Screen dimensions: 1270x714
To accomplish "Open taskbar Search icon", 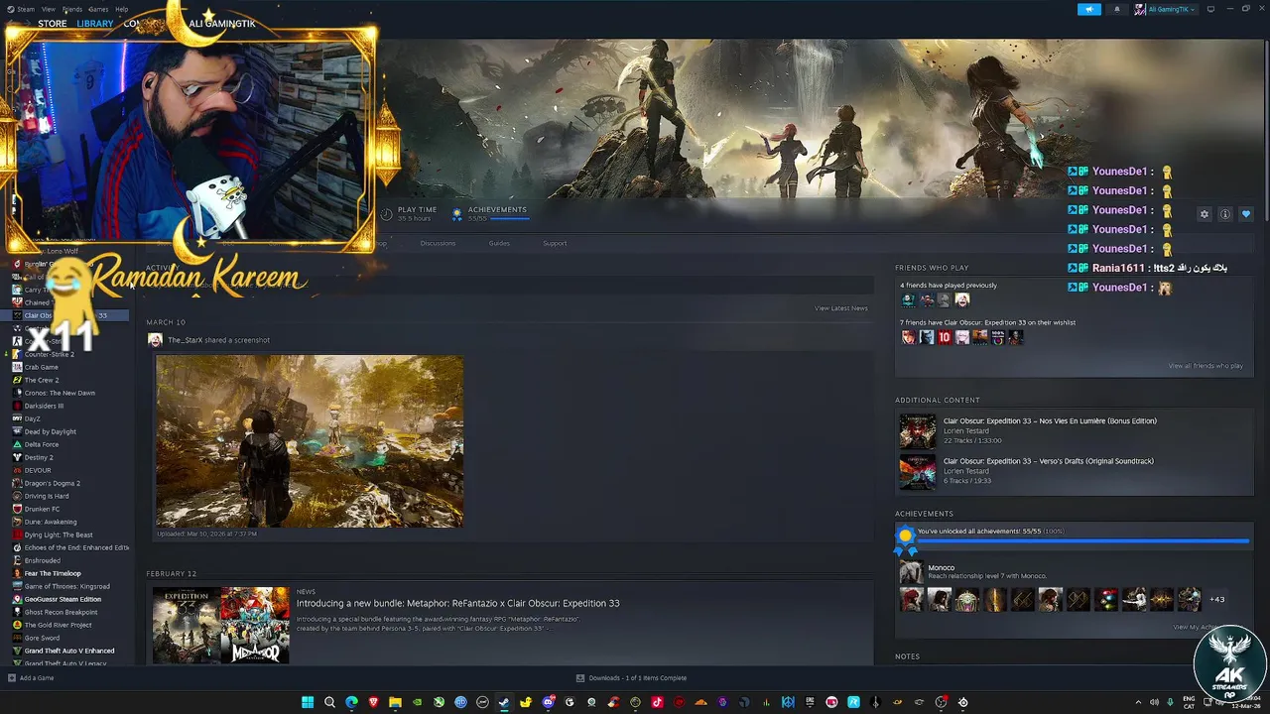I will (329, 702).
